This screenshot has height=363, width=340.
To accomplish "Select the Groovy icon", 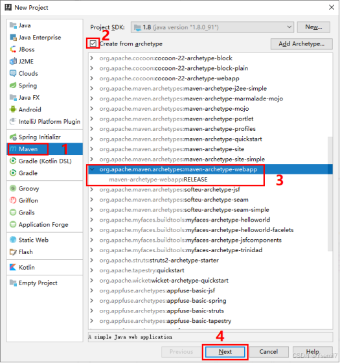I will tap(13, 188).
